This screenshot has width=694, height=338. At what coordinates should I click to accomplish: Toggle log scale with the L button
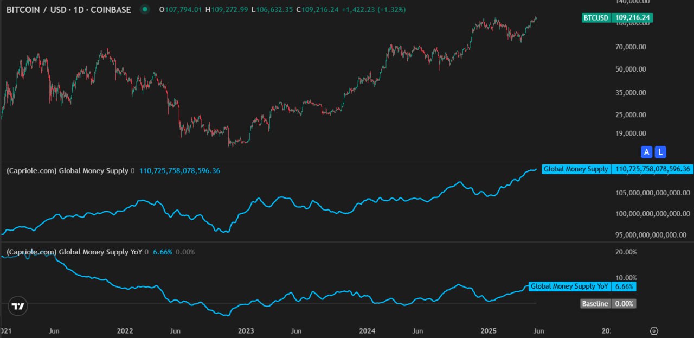pyautogui.click(x=660, y=152)
